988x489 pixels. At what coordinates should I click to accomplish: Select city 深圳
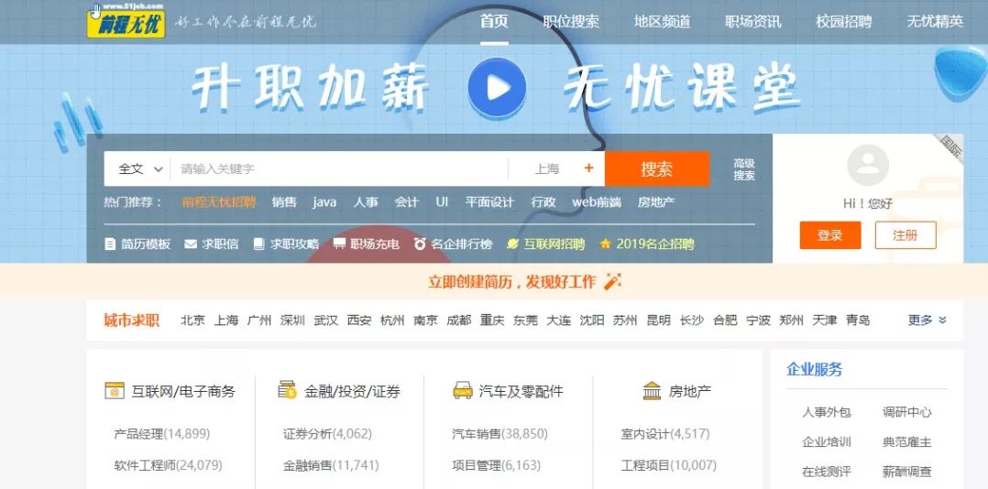292,321
